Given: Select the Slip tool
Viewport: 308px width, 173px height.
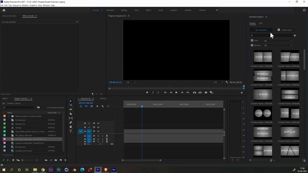Looking at the screenshot, I should pyautogui.click(x=71, y=118).
